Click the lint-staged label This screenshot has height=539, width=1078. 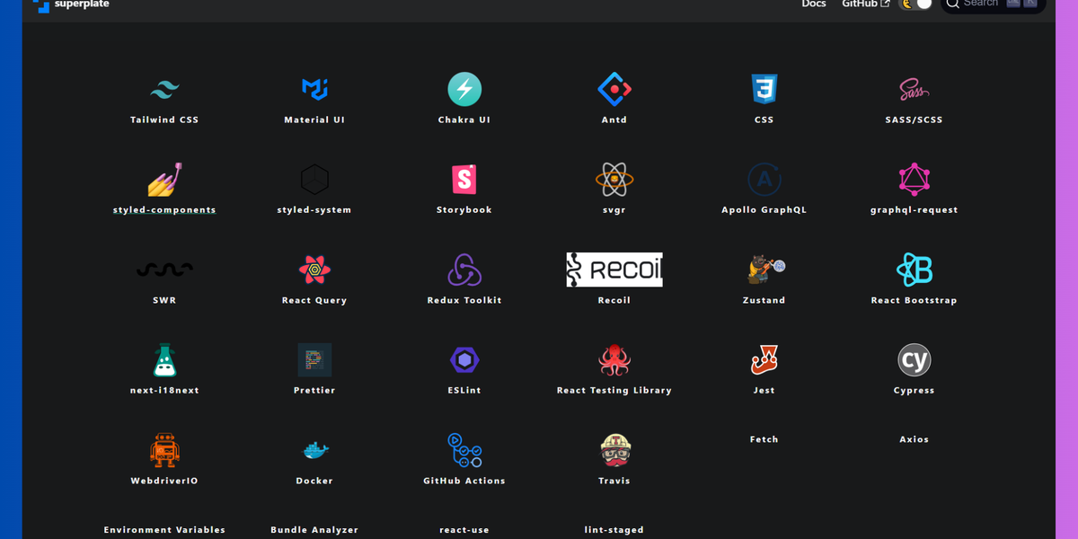coord(614,530)
